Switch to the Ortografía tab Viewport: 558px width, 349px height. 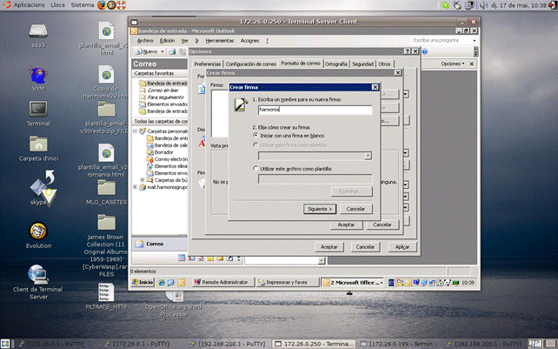click(x=335, y=64)
